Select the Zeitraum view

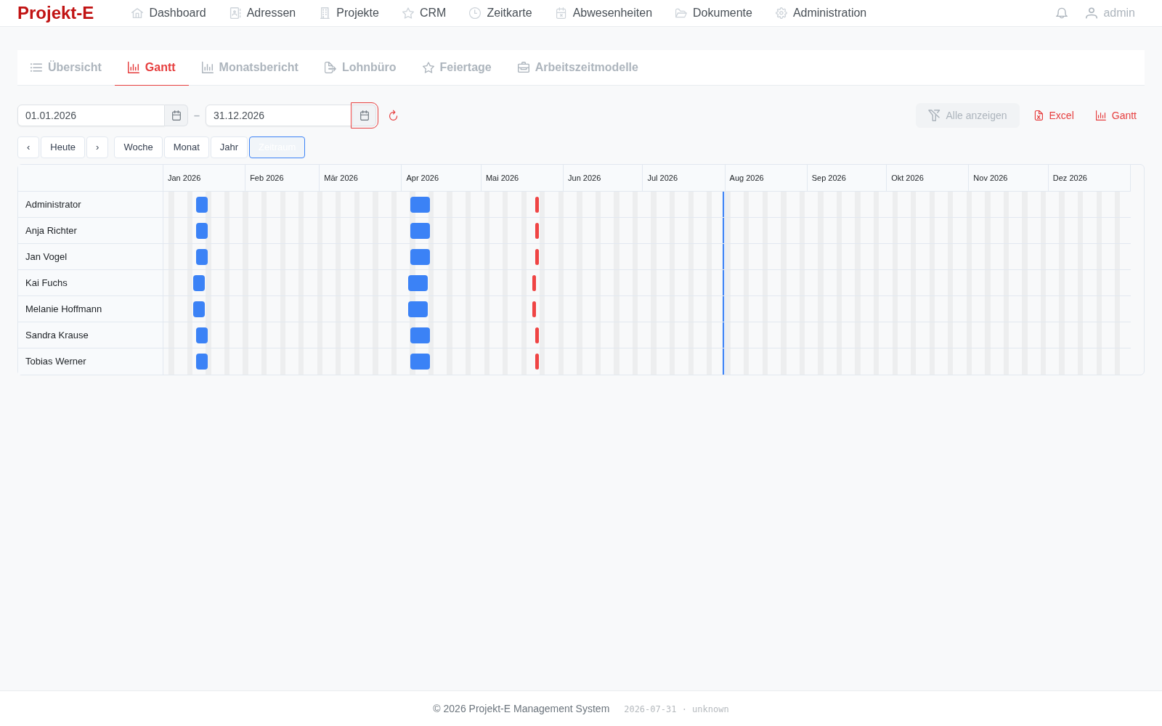point(277,147)
